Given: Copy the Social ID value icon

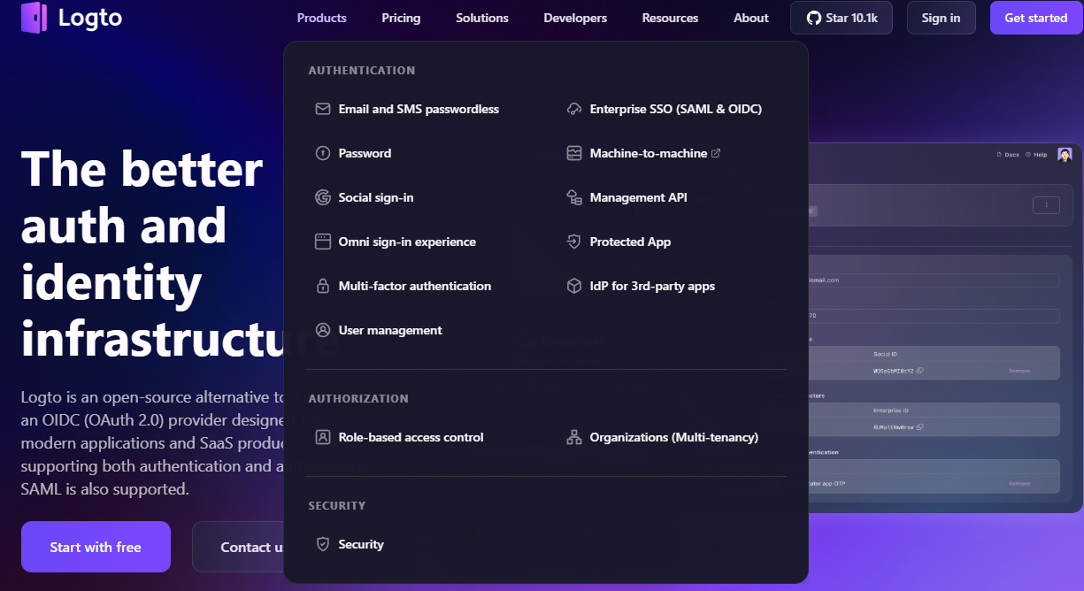Looking at the screenshot, I should click(x=920, y=371).
